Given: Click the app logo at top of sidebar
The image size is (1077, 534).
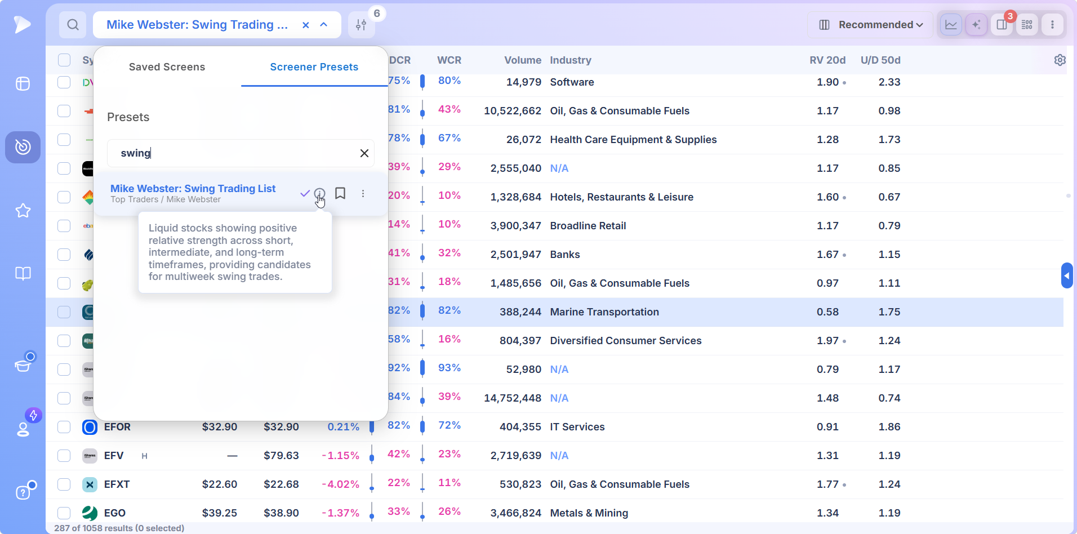Looking at the screenshot, I should (x=22, y=24).
